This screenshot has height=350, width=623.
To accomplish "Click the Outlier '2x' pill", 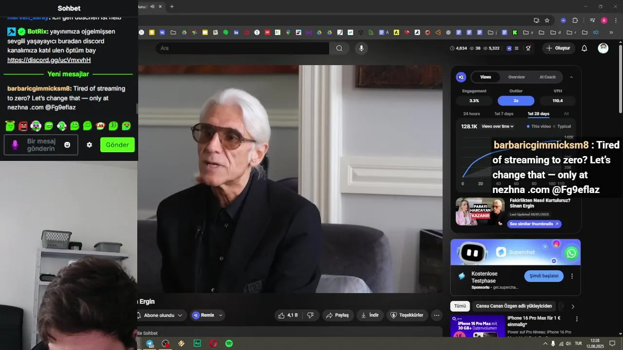I will tap(516, 101).
